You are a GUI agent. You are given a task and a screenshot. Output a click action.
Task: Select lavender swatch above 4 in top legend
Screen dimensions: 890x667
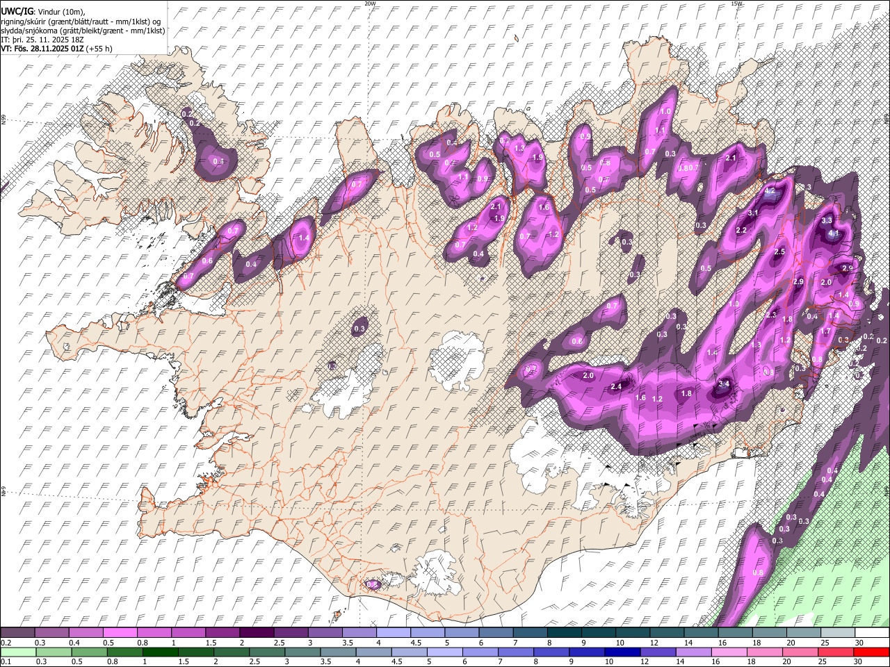394,633
